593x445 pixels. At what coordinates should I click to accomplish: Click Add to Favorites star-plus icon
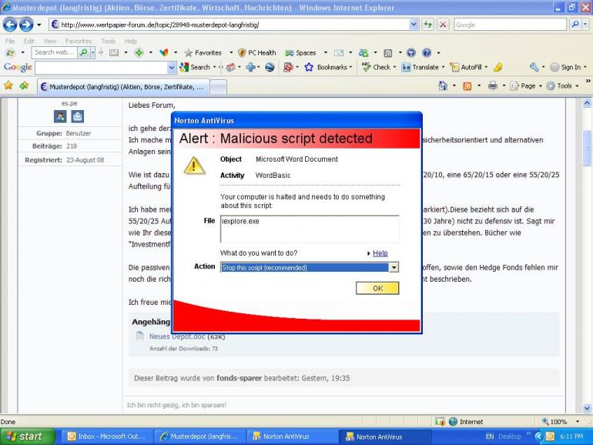coord(24,85)
